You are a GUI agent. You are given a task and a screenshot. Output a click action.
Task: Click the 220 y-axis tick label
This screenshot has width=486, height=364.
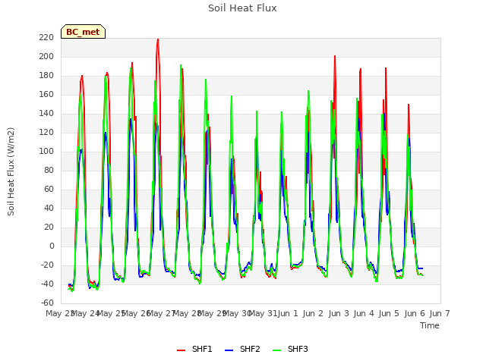point(46,37)
